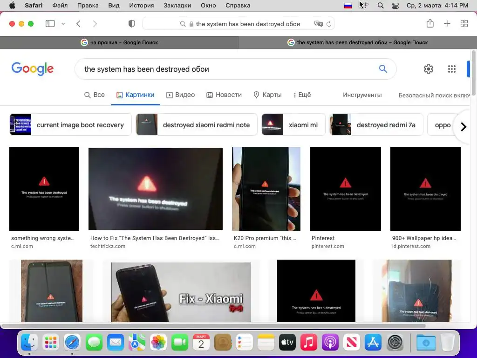Open the 'Fix - Xiaomi' image thumbnail
477x358 pixels.
point(181,292)
